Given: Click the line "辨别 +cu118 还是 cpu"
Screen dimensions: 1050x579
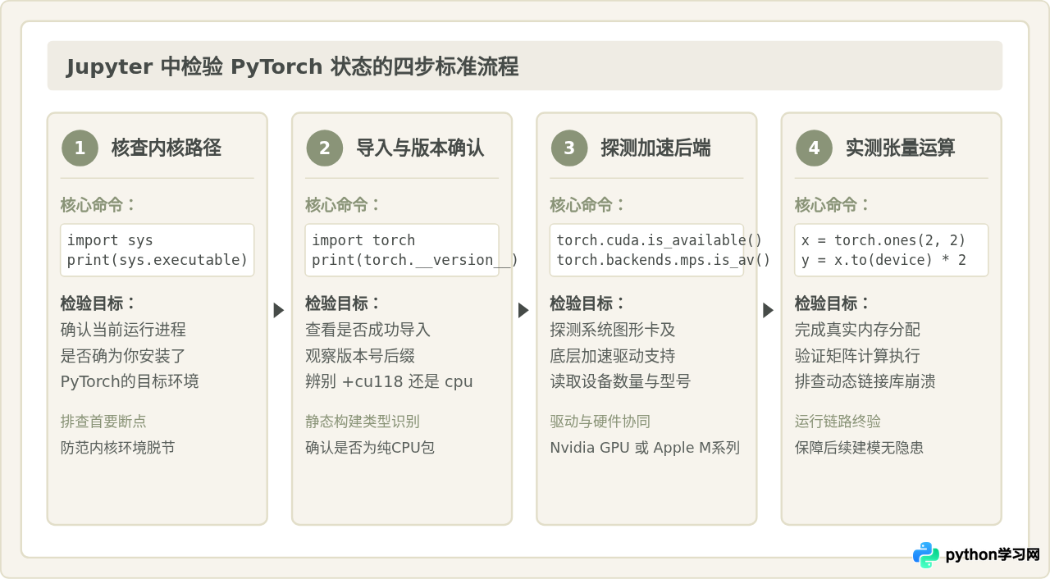Looking at the screenshot, I should click(x=389, y=381).
